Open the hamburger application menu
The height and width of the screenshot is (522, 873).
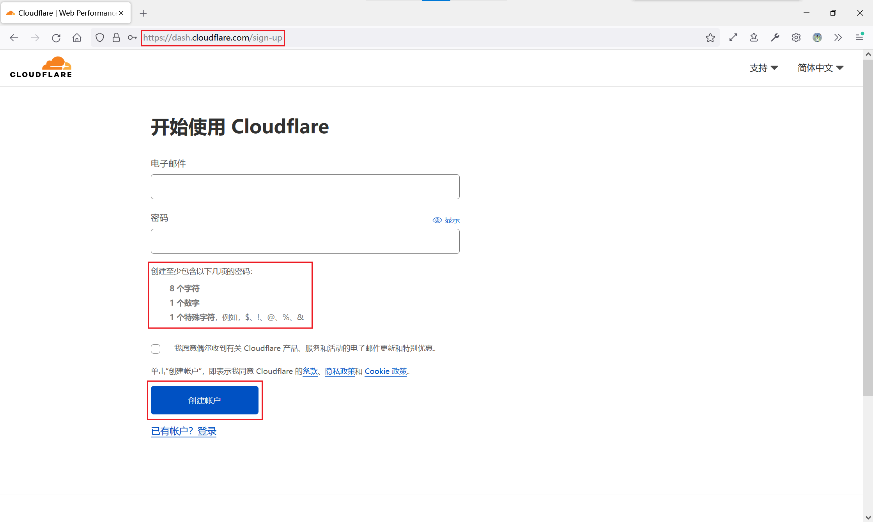pyautogui.click(x=859, y=38)
